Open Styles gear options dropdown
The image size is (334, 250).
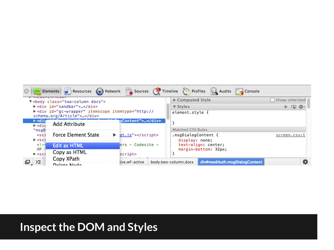302,107
